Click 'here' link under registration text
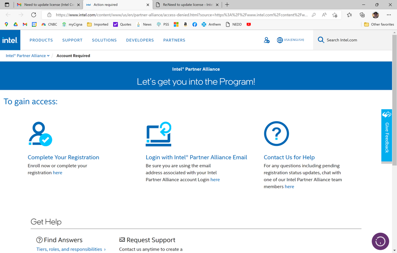The width and height of the screenshot is (397, 253). coord(58,172)
